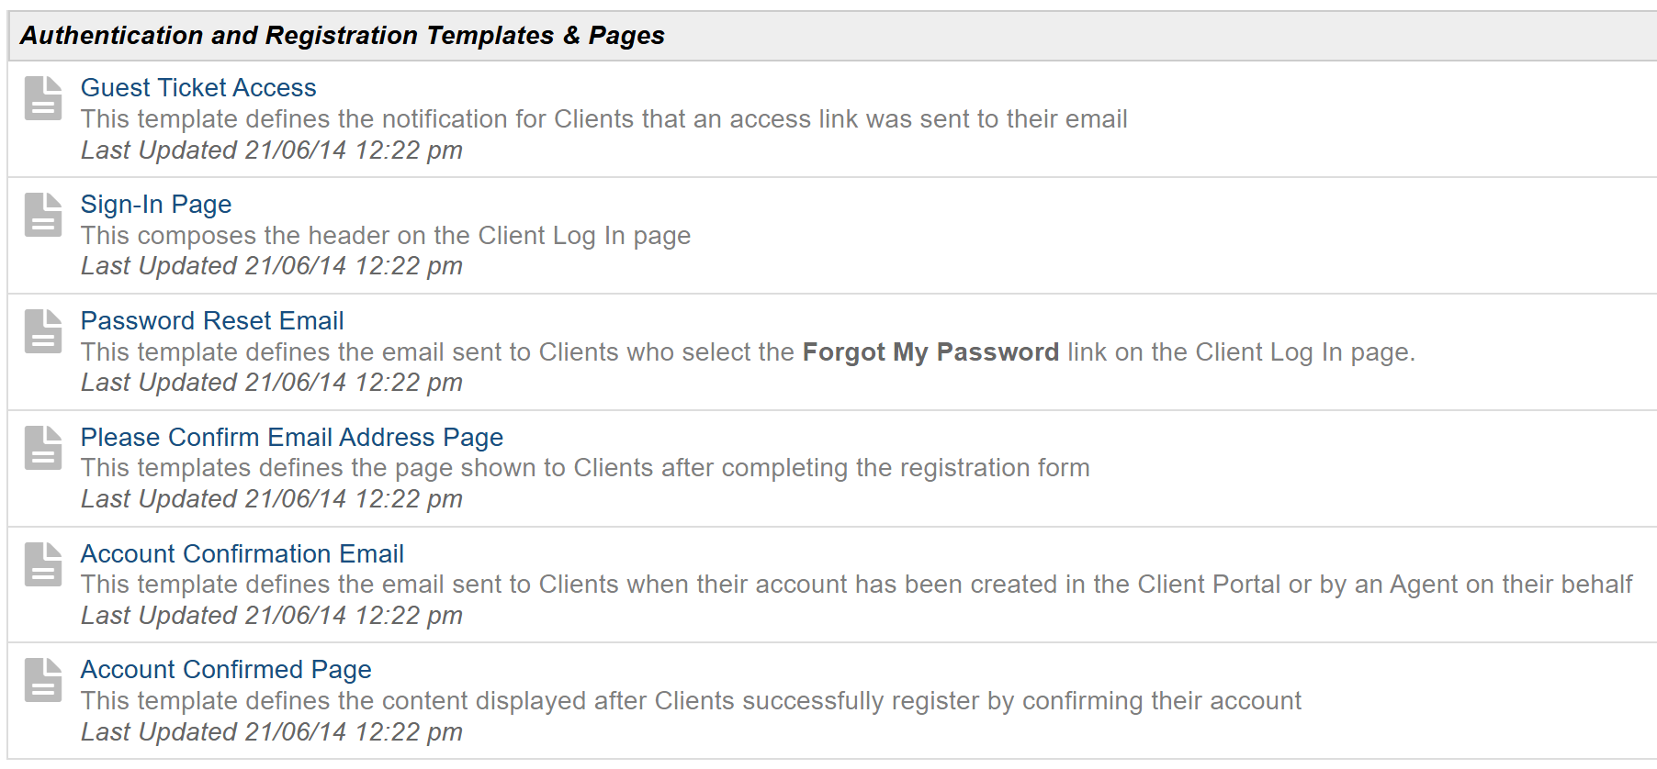Click the description mentioning the registration form
The height and width of the screenshot is (769, 1657).
[x=585, y=468]
